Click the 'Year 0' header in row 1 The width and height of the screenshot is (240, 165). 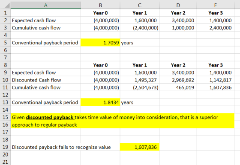100,13
